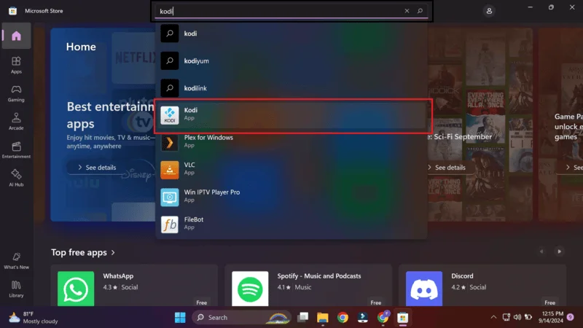
Task: Open Microsoft Store icon in the taskbar
Action: (402, 317)
